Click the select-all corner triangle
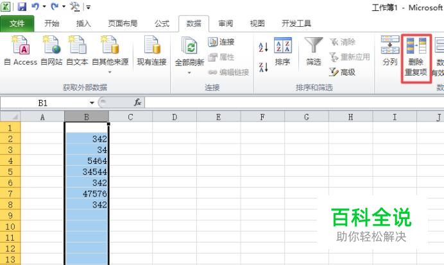This screenshot has height=265, width=444. pos(10,116)
